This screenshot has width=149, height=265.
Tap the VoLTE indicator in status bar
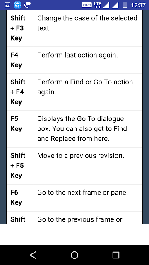(87, 5)
